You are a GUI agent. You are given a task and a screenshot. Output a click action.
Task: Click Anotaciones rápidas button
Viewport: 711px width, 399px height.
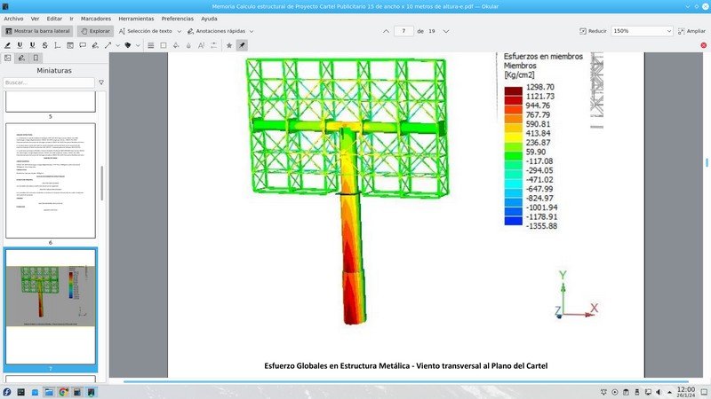pos(216,31)
